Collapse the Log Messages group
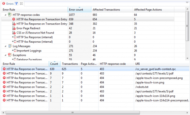190x115 pixels. 5,46
